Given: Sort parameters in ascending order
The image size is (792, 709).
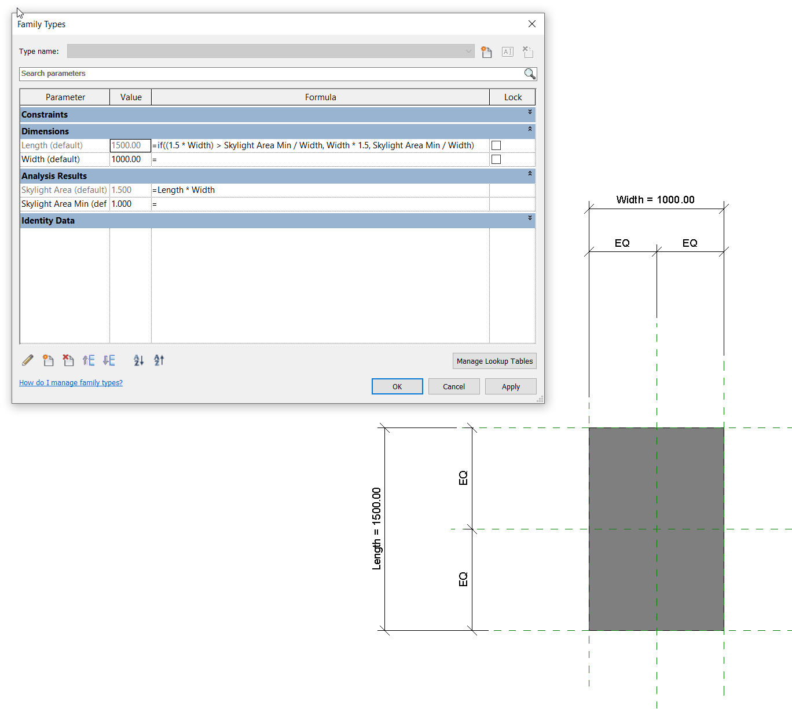Looking at the screenshot, I should (x=139, y=360).
